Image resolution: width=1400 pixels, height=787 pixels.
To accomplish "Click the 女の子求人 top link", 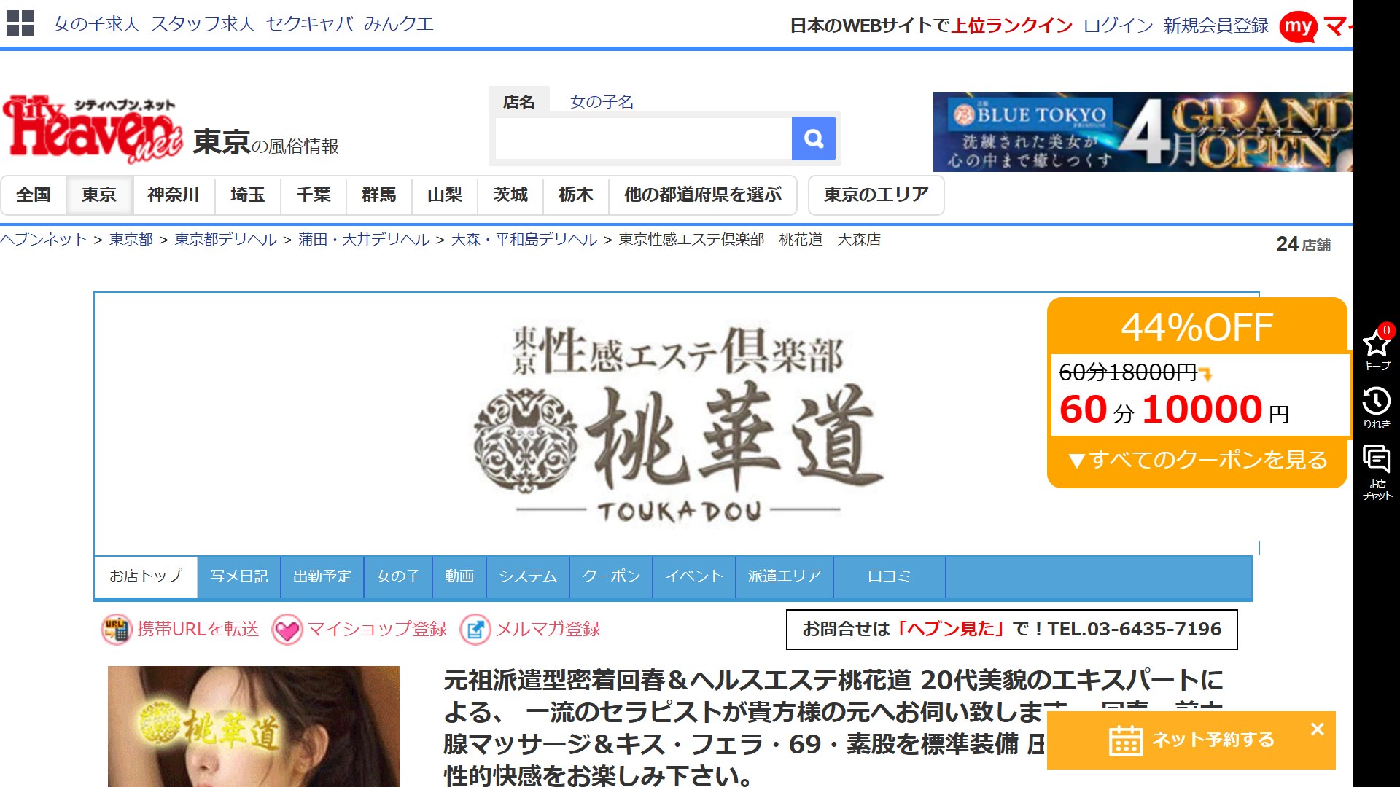I will [x=96, y=24].
